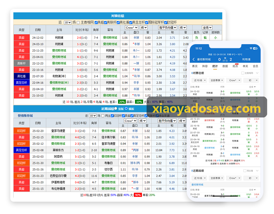This screenshot has height=214, width=274.
Task: Open 全部赛事 dropdown in phone 近期战绩
Action: tap(217, 178)
